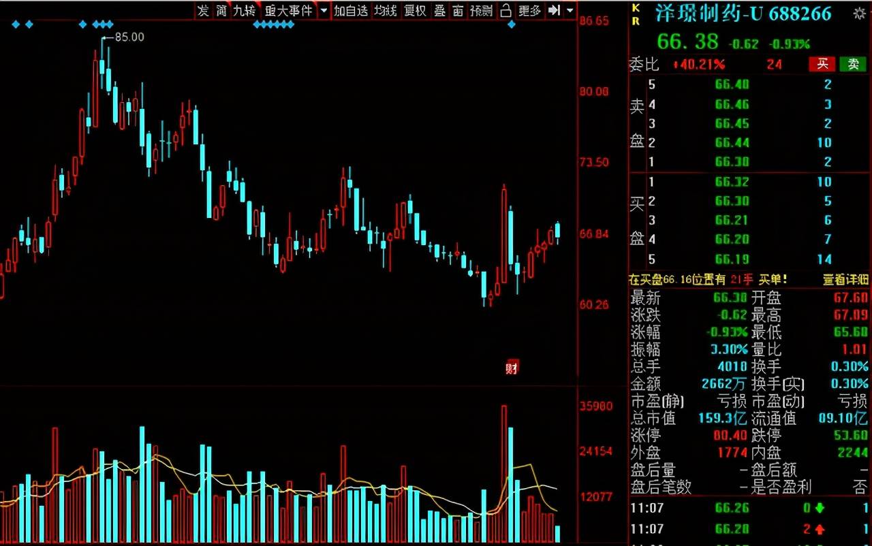
Task: Click the toolbar button right of 发
Action: coord(221,10)
